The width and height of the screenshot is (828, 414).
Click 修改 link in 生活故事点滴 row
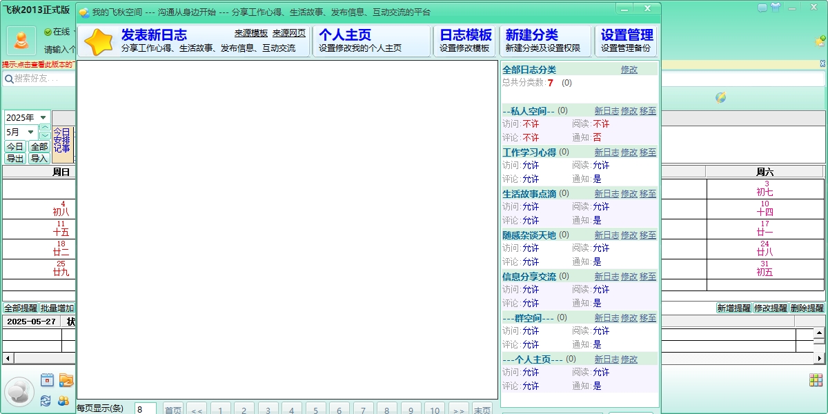click(629, 193)
